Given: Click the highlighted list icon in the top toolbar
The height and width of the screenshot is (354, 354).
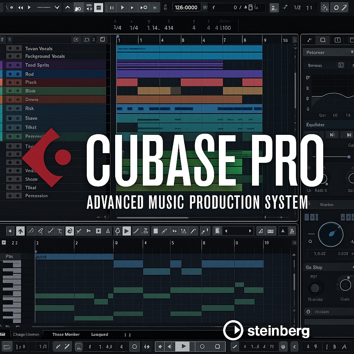Looking at the screenshot, I should tap(99, 8).
